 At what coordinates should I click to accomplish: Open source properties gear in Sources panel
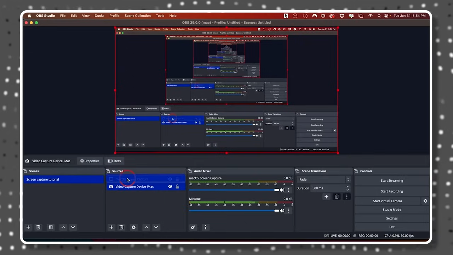(133, 227)
